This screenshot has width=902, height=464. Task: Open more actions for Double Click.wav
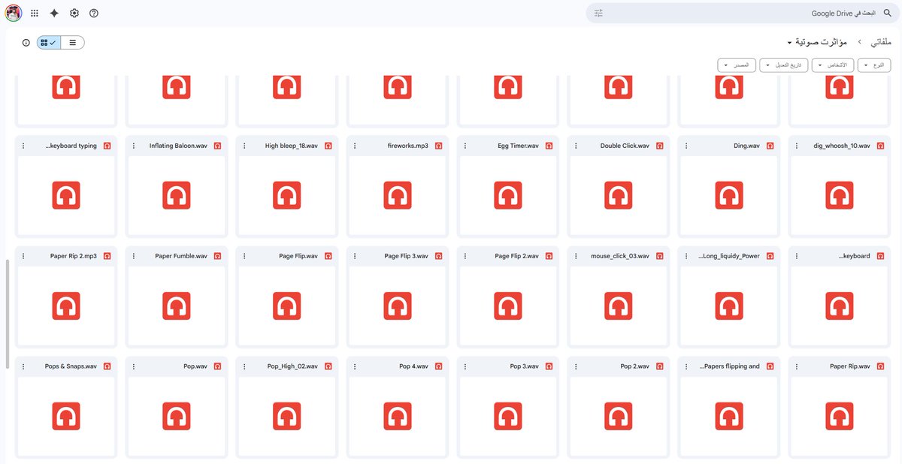pos(576,146)
